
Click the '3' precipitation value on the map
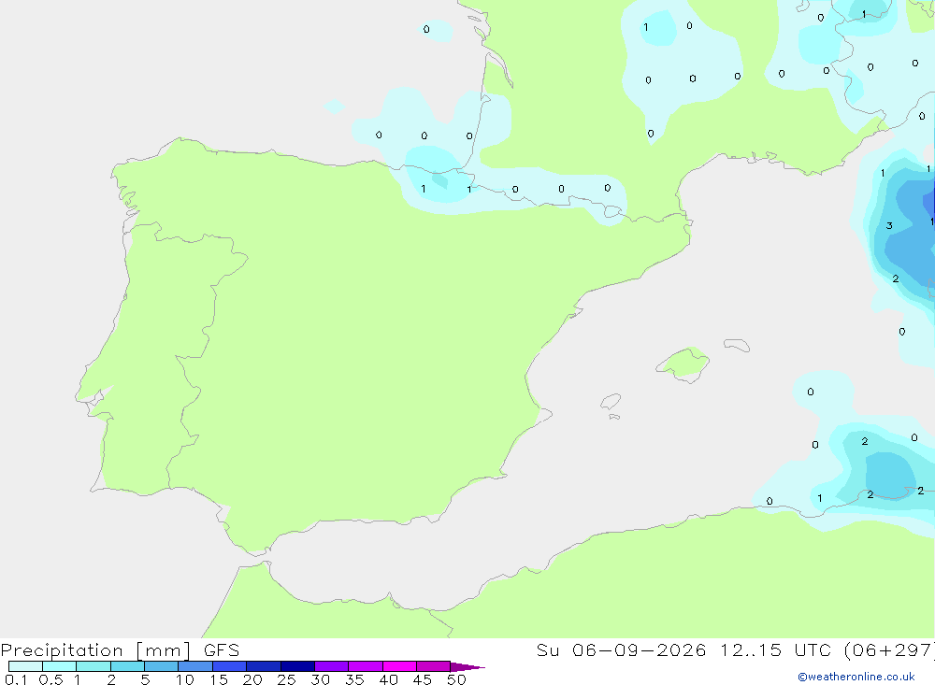coord(889,225)
